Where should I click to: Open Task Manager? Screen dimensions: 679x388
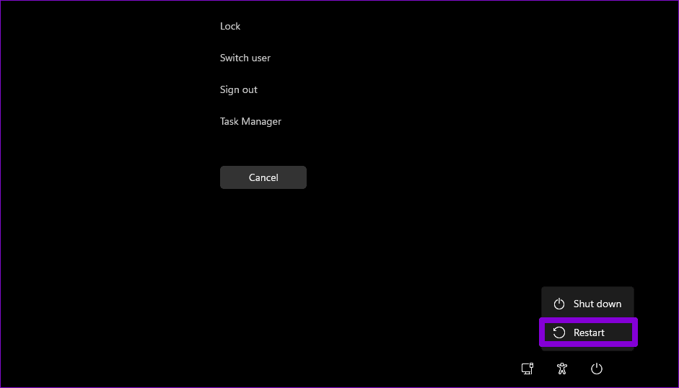[x=250, y=121]
